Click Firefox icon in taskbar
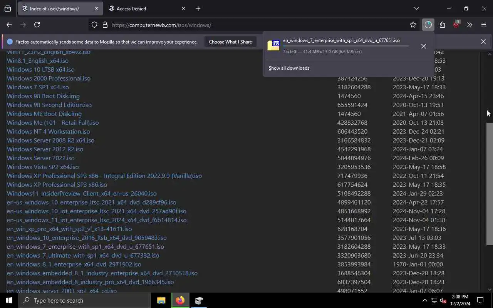Image resolution: width=493 pixels, height=308 pixels. (180, 300)
